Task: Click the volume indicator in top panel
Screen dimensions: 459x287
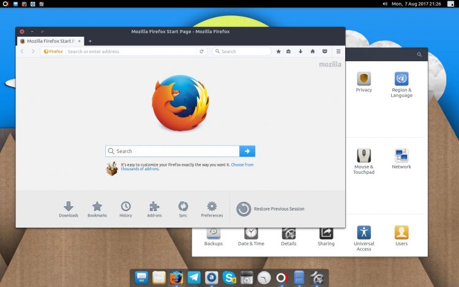Action: pyautogui.click(x=385, y=4)
